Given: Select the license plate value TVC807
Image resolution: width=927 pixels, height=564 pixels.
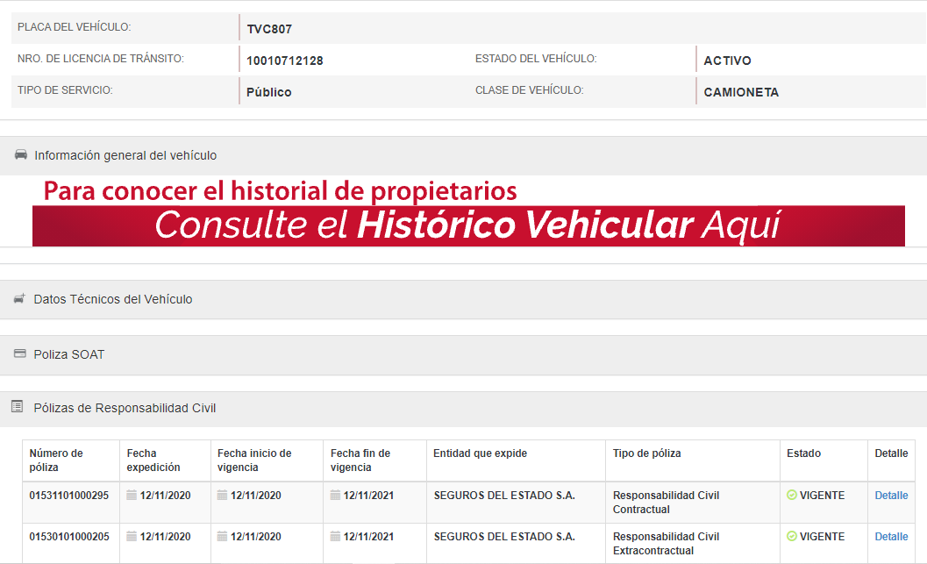Looking at the screenshot, I should point(269,29).
